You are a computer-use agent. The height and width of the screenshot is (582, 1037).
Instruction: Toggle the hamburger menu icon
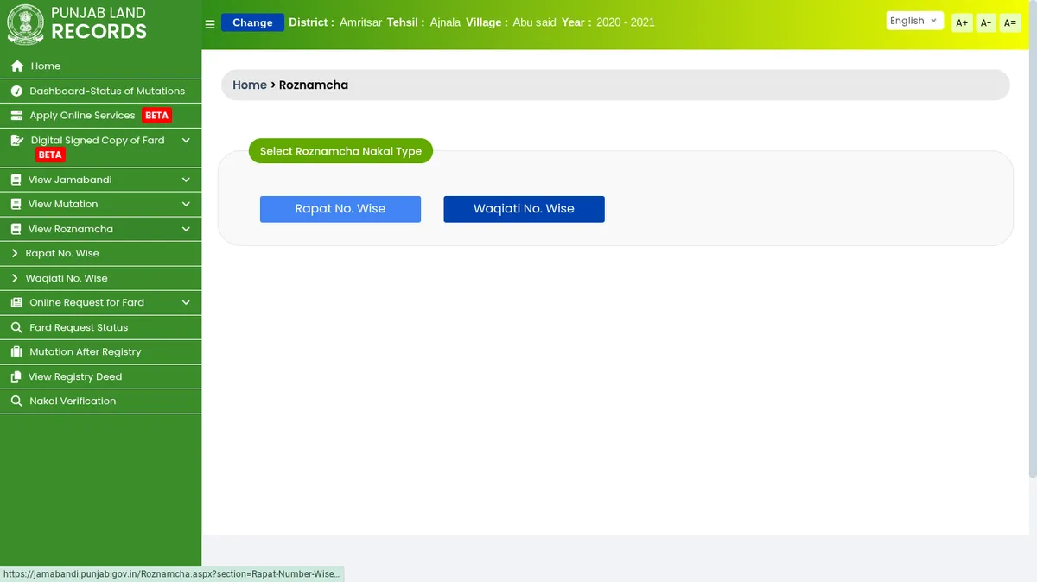coord(210,24)
